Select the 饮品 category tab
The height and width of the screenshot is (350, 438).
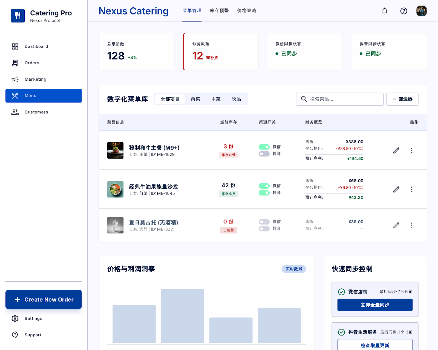[x=237, y=99]
